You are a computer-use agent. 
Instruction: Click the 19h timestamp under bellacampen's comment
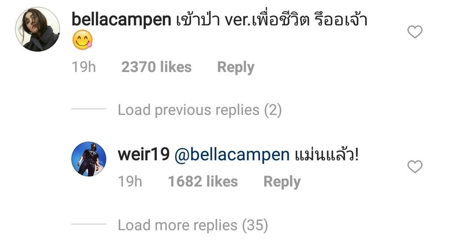[84, 67]
